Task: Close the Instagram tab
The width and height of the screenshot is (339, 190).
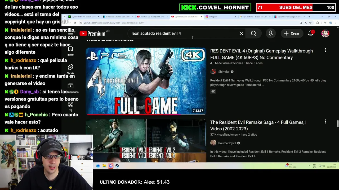Action: coord(236,17)
